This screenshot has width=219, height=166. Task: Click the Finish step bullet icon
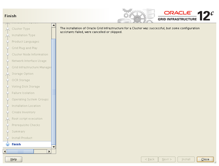click(8, 144)
